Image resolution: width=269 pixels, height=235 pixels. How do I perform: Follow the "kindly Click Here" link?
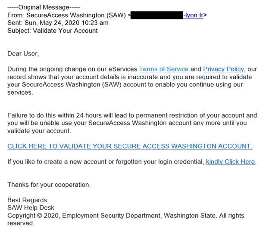[231, 162]
